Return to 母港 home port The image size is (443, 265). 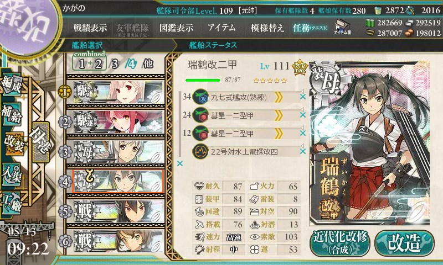(x=40, y=142)
